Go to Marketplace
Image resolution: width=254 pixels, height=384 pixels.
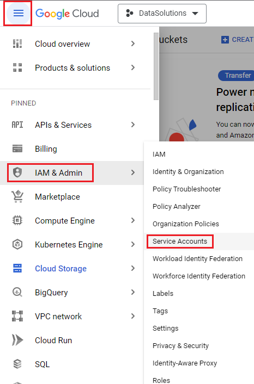57,197
